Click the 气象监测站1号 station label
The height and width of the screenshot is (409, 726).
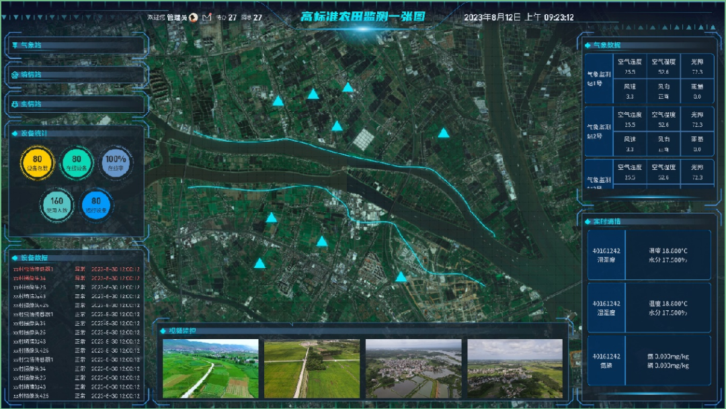pos(599,79)
